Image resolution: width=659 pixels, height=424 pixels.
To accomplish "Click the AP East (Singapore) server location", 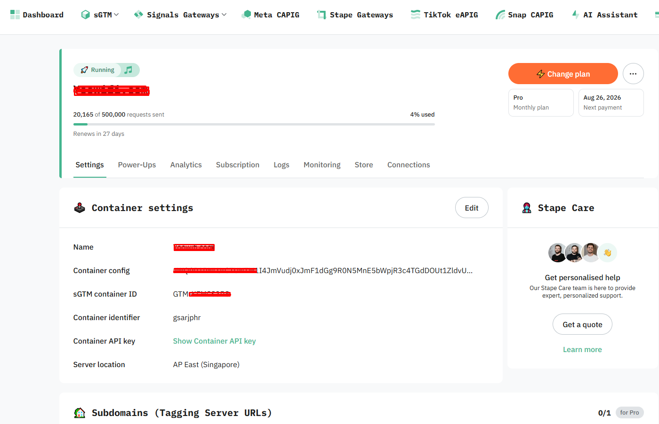I will [x=206, y=365].
